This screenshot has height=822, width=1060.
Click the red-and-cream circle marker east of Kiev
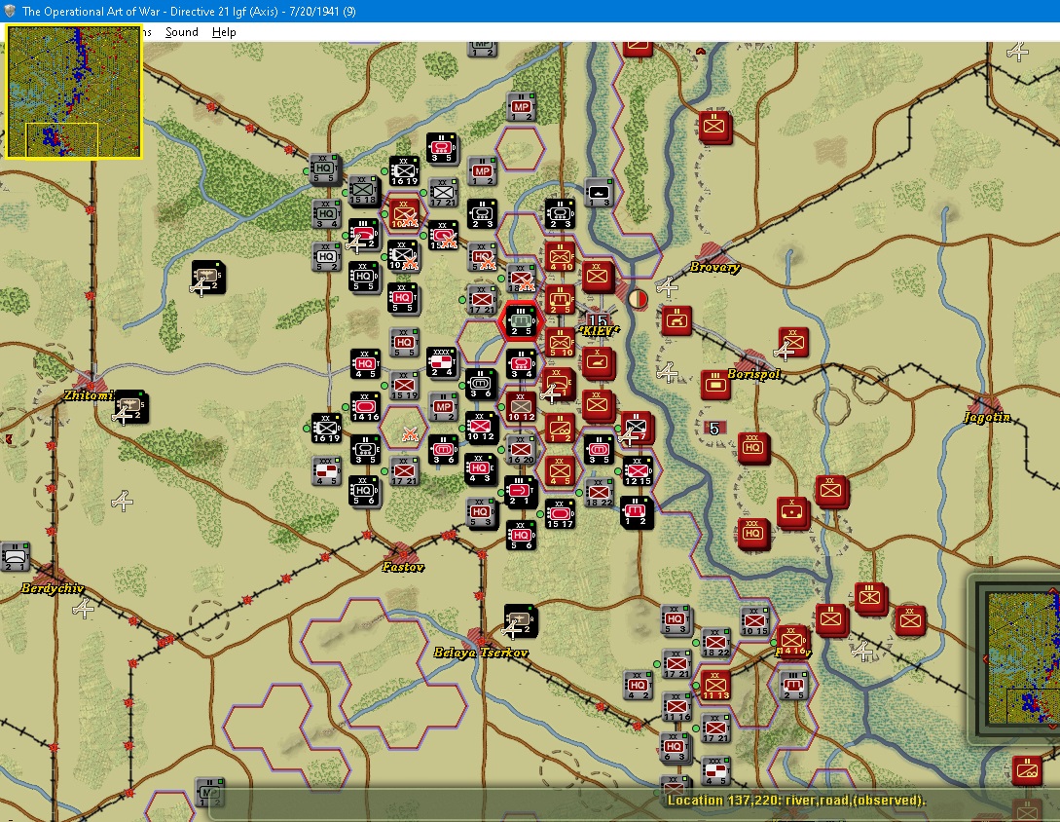(638, 298)
